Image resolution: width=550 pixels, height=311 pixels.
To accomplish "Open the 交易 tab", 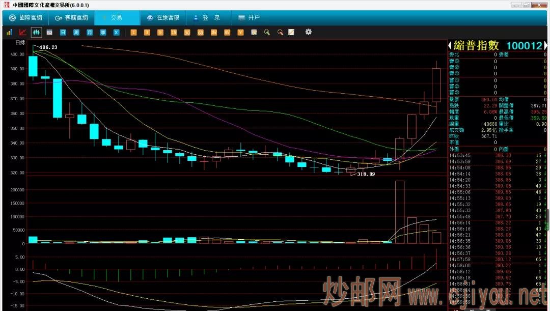I will (x=116, y=18).
